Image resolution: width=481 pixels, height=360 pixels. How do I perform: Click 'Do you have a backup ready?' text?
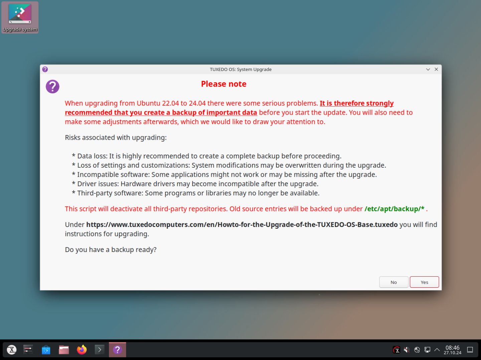point(111,250)
